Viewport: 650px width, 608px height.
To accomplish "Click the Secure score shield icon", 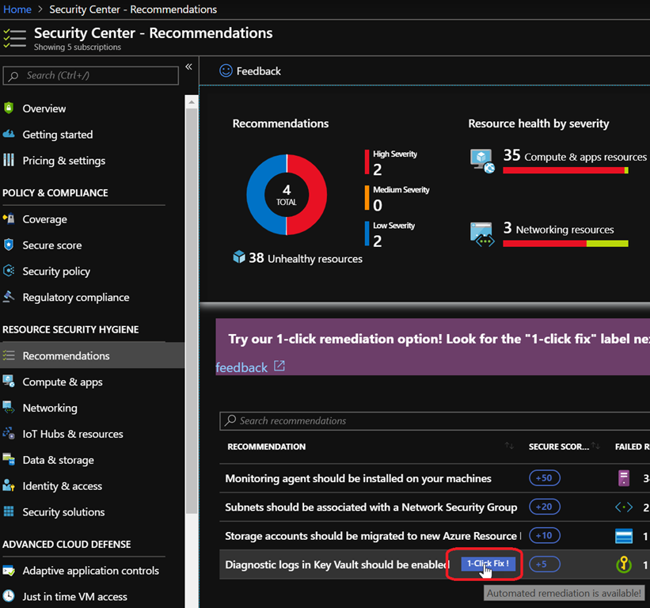I will (9, 245).
